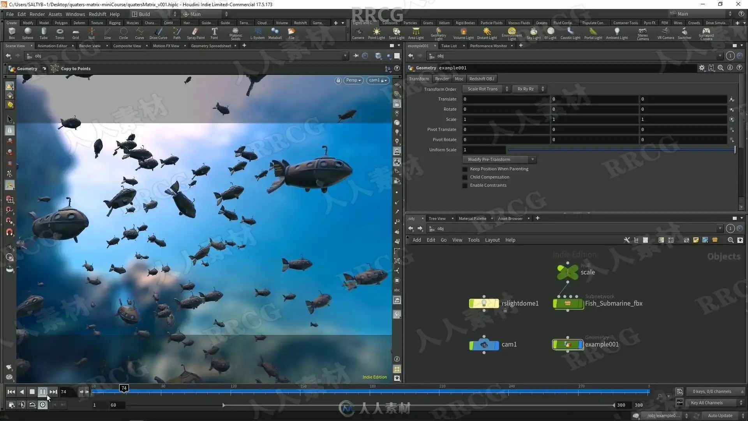
Task: Create a Point Light from shelf
Action: [376, 33]
